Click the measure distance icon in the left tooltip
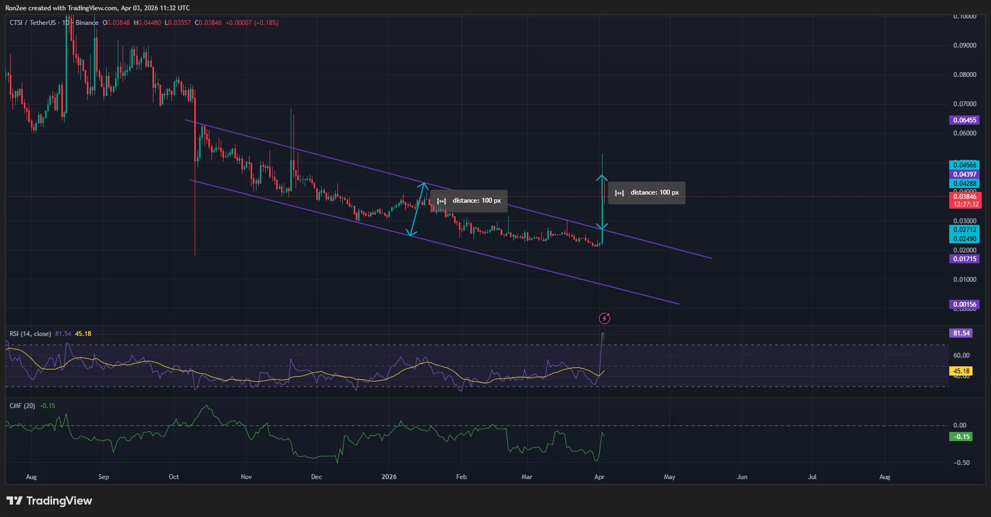Viewport: 991px width, 517px height. click(x=442, y=200)
